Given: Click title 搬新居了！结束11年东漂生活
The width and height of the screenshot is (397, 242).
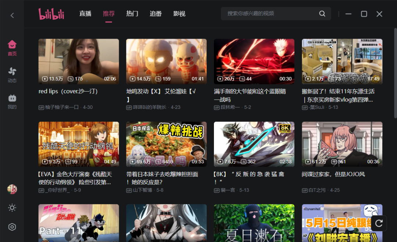Looking at the screenshot, I should [x=338, y=95].
